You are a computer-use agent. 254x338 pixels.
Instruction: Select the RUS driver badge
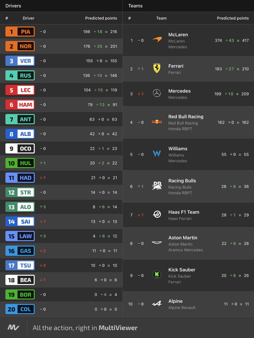[x=20, y=75]
